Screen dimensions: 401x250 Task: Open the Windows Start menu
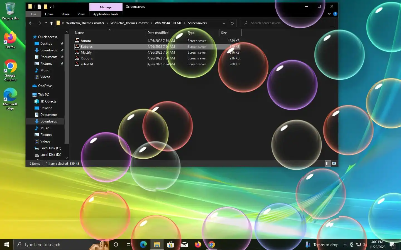tap(7, 244)
